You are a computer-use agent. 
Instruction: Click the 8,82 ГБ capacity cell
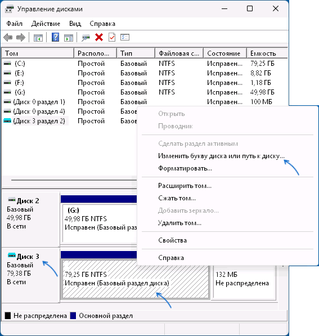260,73
